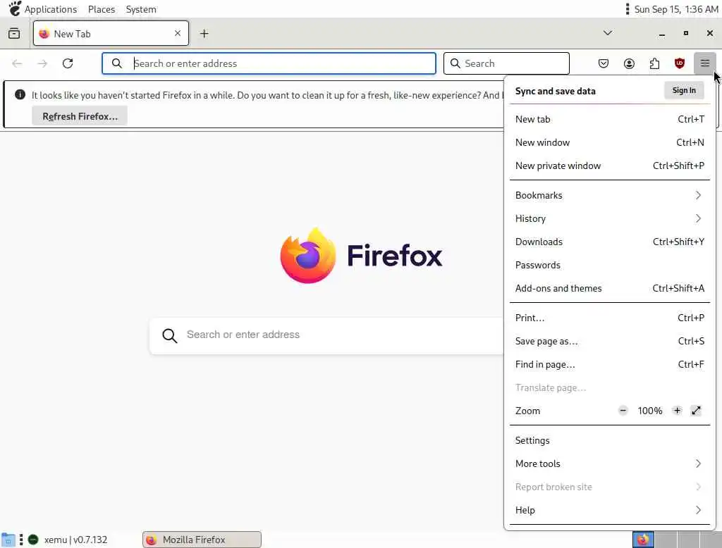The width and height of the screenshot is (722, 548).
Task: Reload the current page
Action: pos(68,63)
